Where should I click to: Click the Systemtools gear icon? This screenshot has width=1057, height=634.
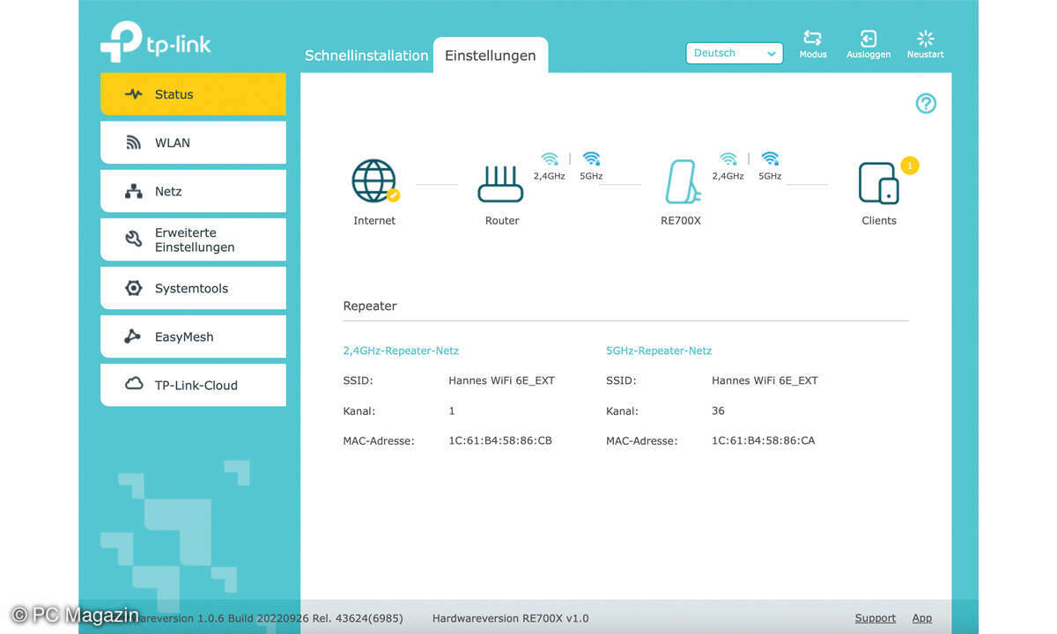[134, 288]
